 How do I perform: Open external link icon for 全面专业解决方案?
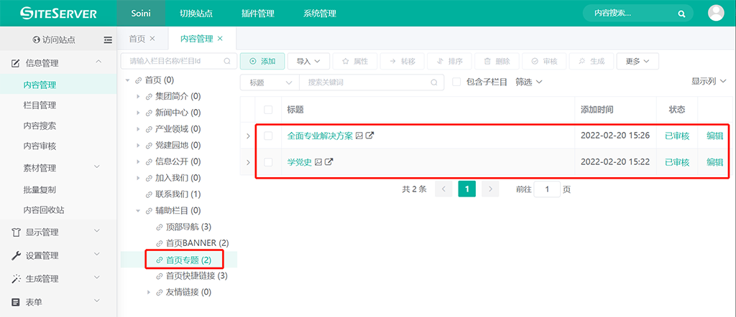(369, 136)
